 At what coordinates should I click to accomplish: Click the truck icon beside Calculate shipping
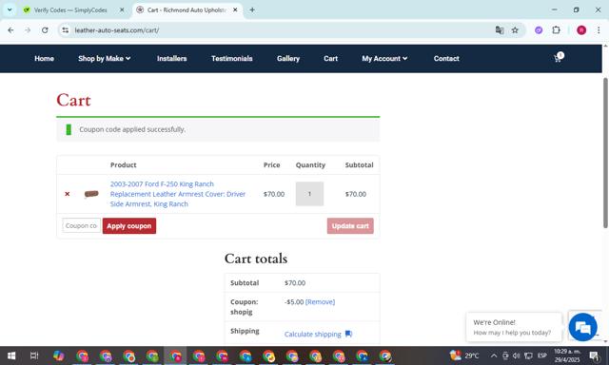point(348,334)
